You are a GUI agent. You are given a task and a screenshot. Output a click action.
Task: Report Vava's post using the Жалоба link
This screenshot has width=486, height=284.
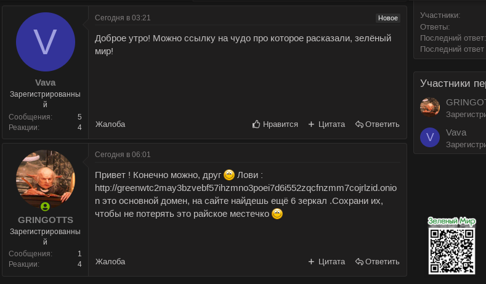tap(110, 124)
